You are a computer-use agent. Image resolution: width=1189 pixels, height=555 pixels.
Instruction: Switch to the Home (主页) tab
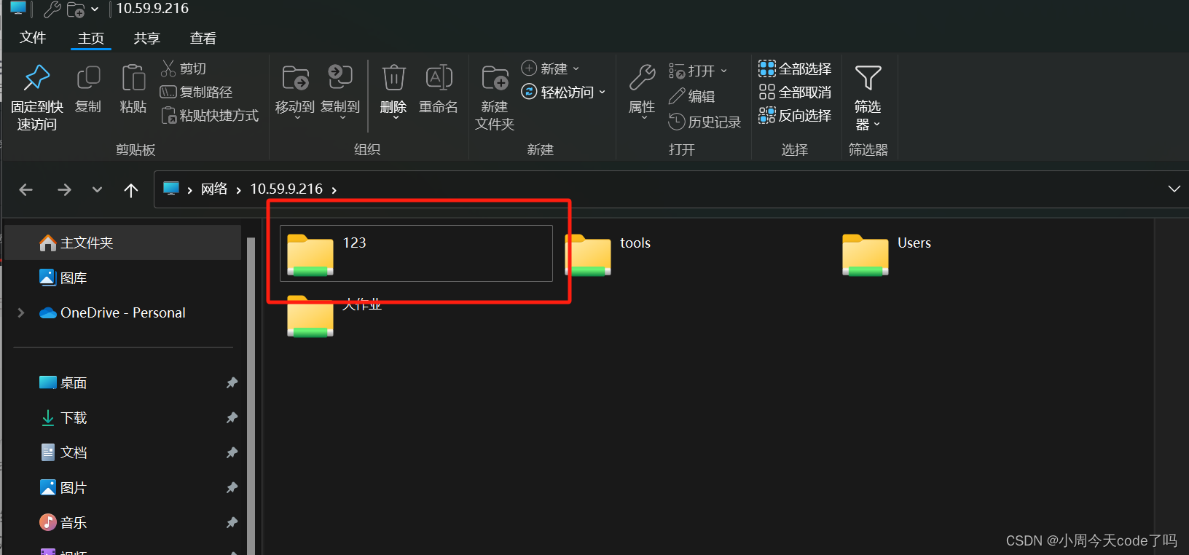(x=91, y=38)
